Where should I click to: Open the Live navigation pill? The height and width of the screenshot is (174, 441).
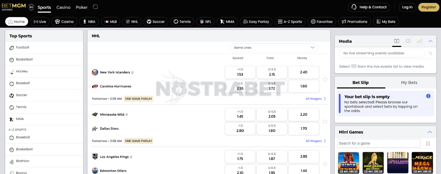pos(40,22)
